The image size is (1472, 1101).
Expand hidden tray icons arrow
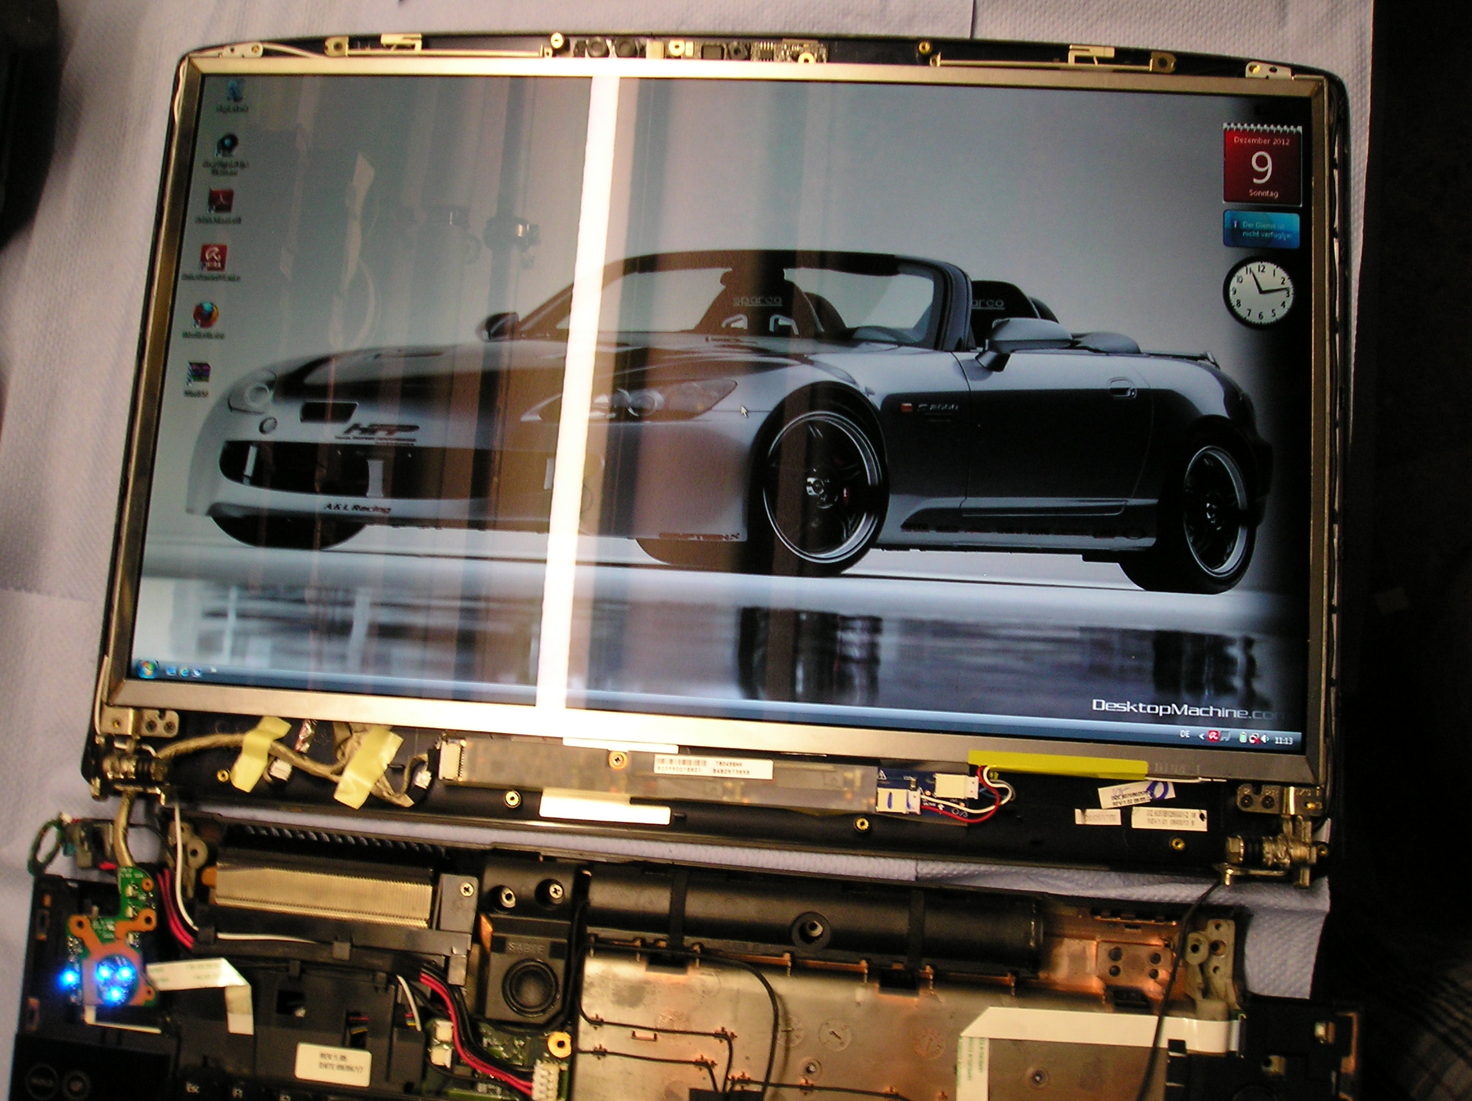point(1202,737)
